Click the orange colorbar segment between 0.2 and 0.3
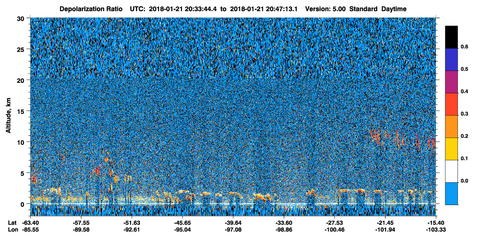The image size is (484, 248). click(451, 126)
